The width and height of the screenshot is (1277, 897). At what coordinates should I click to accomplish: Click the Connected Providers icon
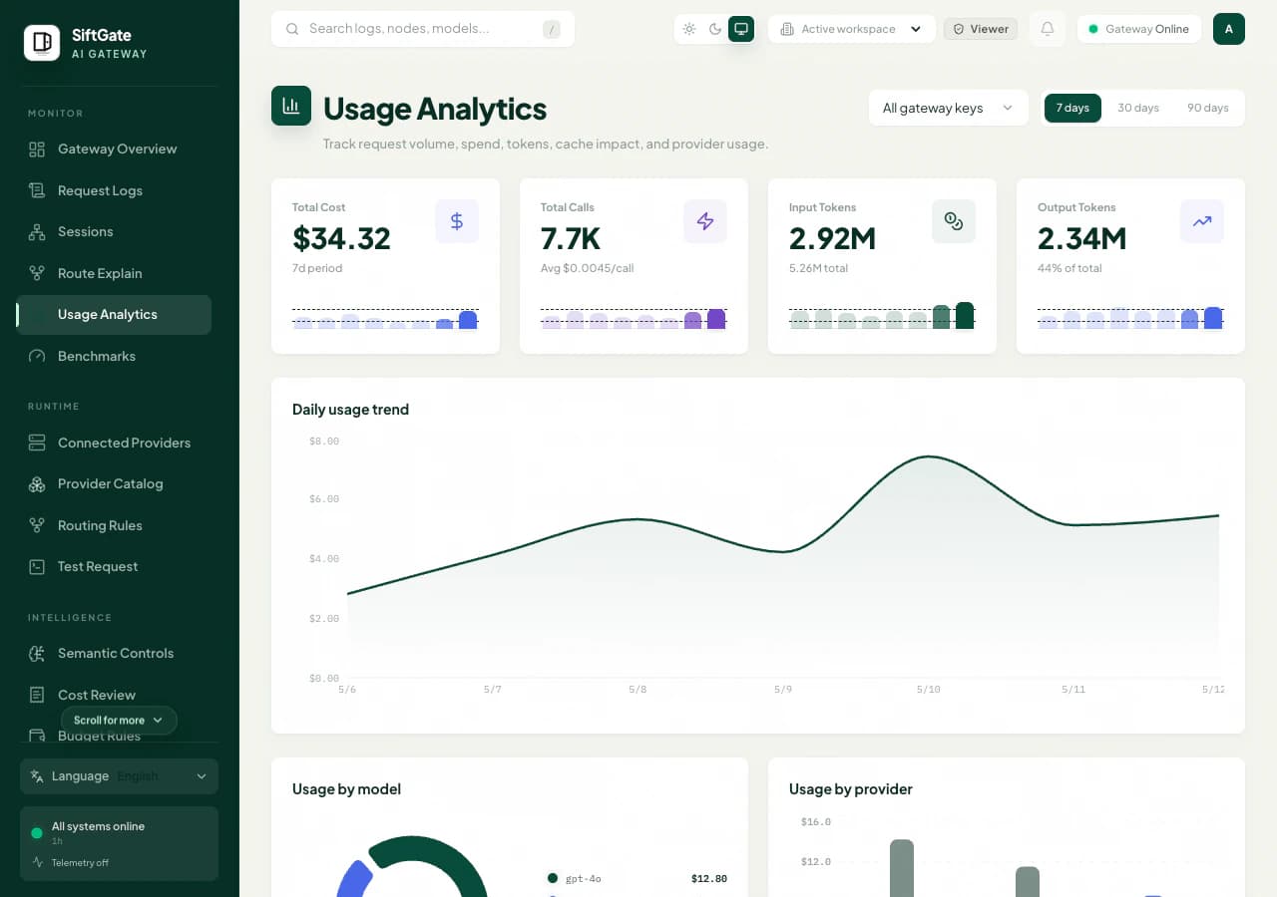37,443
